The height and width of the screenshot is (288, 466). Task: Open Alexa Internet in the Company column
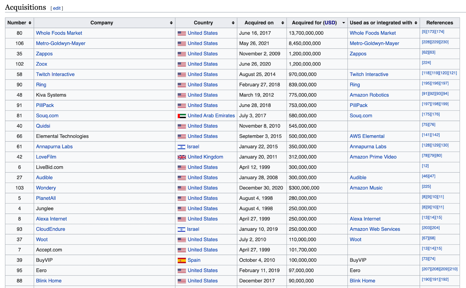[x=52, y=219]
